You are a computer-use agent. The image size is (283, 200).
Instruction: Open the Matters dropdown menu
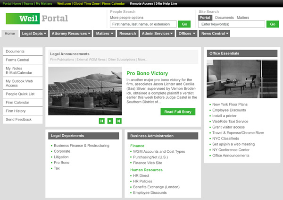[x=104, y=34]
